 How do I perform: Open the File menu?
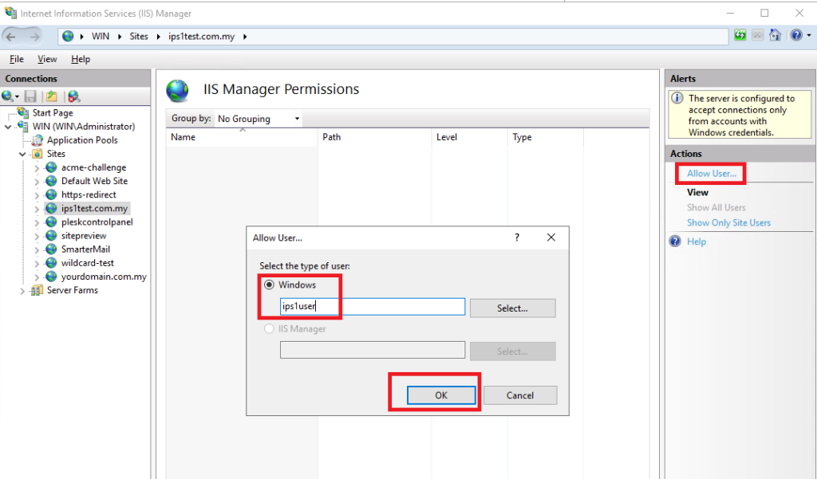tap(16, 59)
